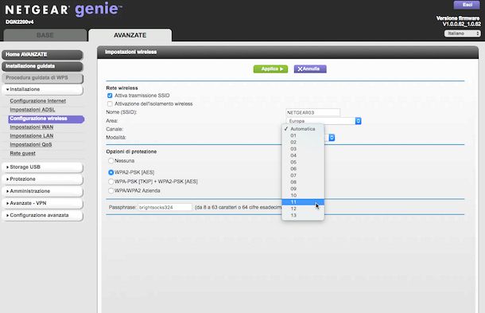This screenshot has width=485, height=313.
Task: Choose channel 04 in the list
Action: 303,155
